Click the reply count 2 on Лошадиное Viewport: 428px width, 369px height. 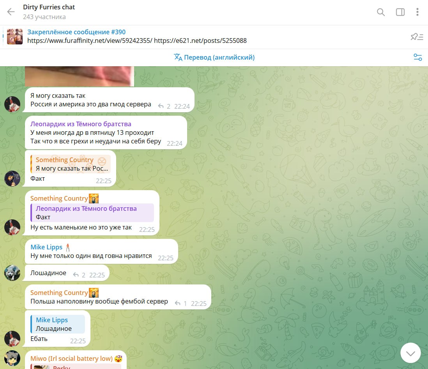(83, 275)
